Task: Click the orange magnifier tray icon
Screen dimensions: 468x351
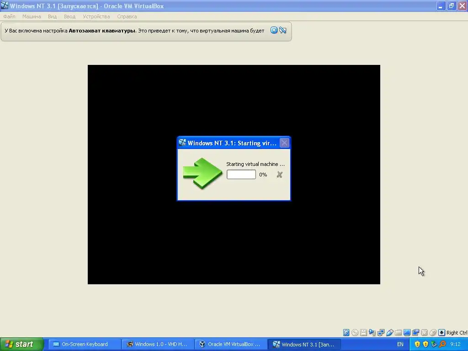Action: 442,344
